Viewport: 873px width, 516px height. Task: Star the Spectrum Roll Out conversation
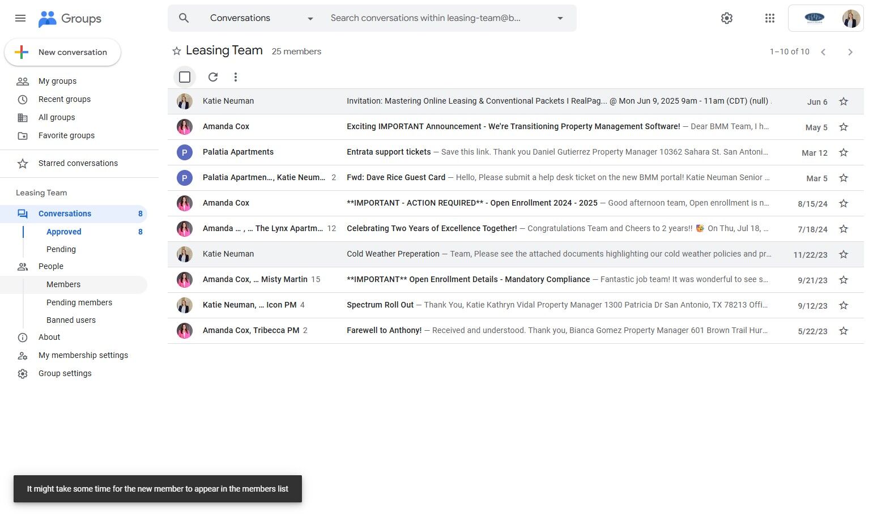[x=844, y=305]
